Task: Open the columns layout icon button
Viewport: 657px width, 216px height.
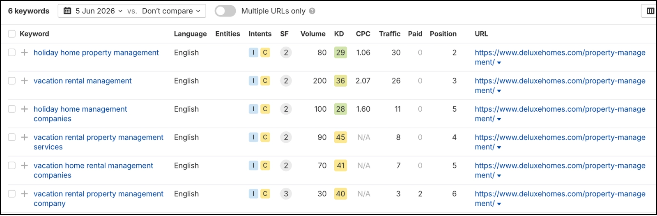Action: click(x=650, y=11)
